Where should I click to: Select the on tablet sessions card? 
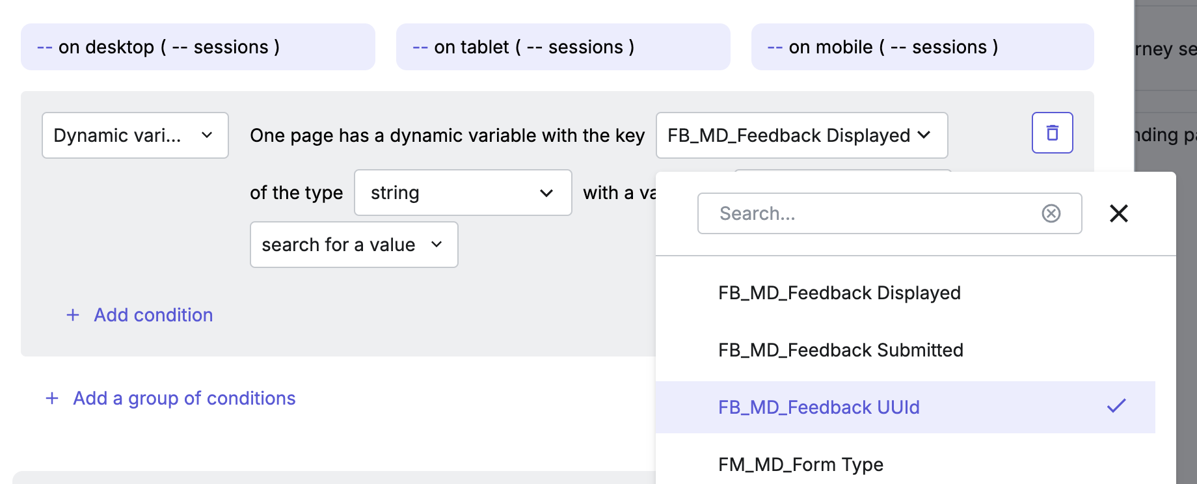563,47
